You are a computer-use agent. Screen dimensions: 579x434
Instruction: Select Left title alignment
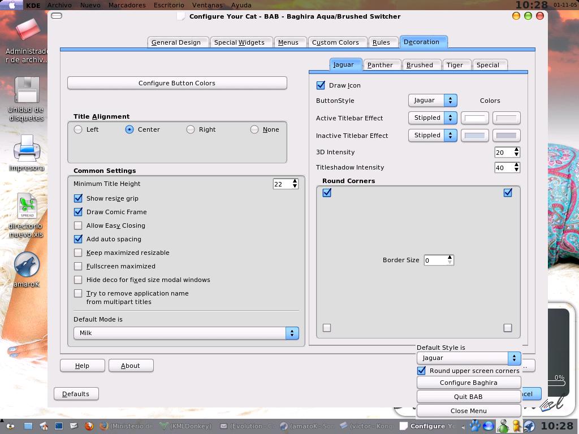78,129
